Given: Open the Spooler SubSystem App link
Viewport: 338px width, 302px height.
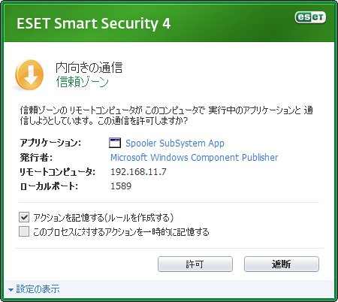Looking at the screenshot, I should pyautogui.click(x=175, y=143).
